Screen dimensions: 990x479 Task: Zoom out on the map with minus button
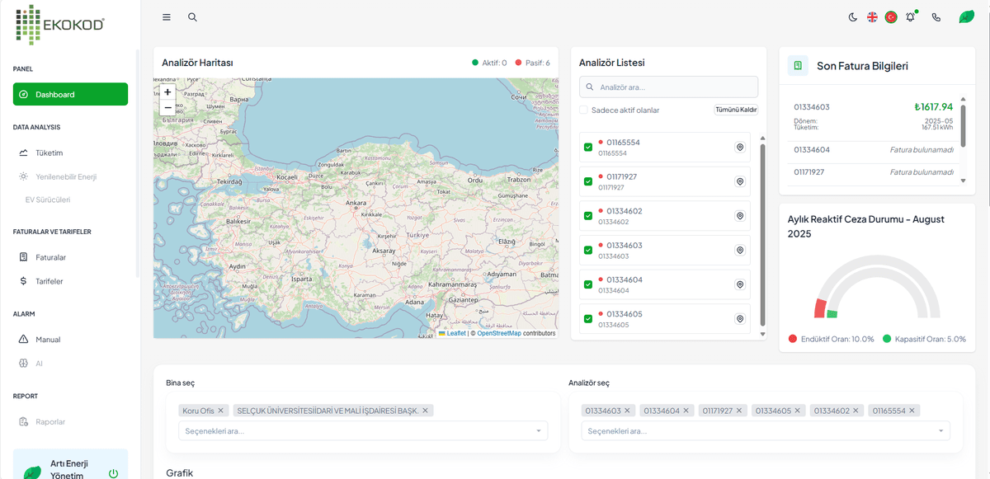click(167, 107)
